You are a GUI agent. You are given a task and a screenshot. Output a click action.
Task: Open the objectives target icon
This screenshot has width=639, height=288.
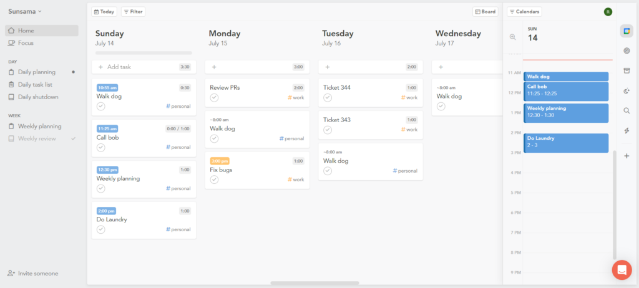pos(627,50)
